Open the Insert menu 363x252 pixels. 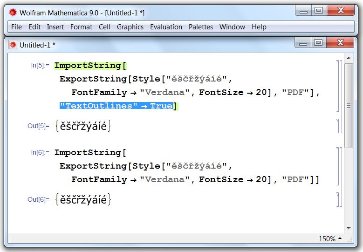[x=55, y=27]
